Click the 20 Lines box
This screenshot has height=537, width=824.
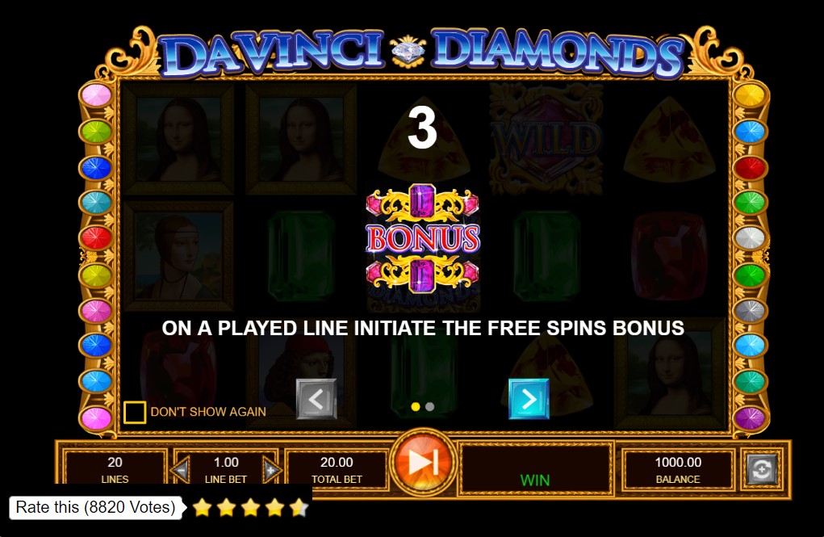[115, 470]
